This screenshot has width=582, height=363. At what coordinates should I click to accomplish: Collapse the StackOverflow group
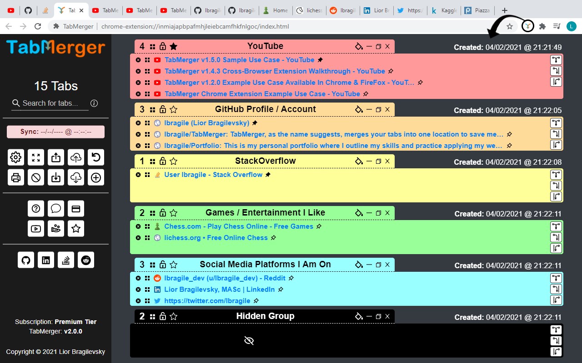point(369,161)
